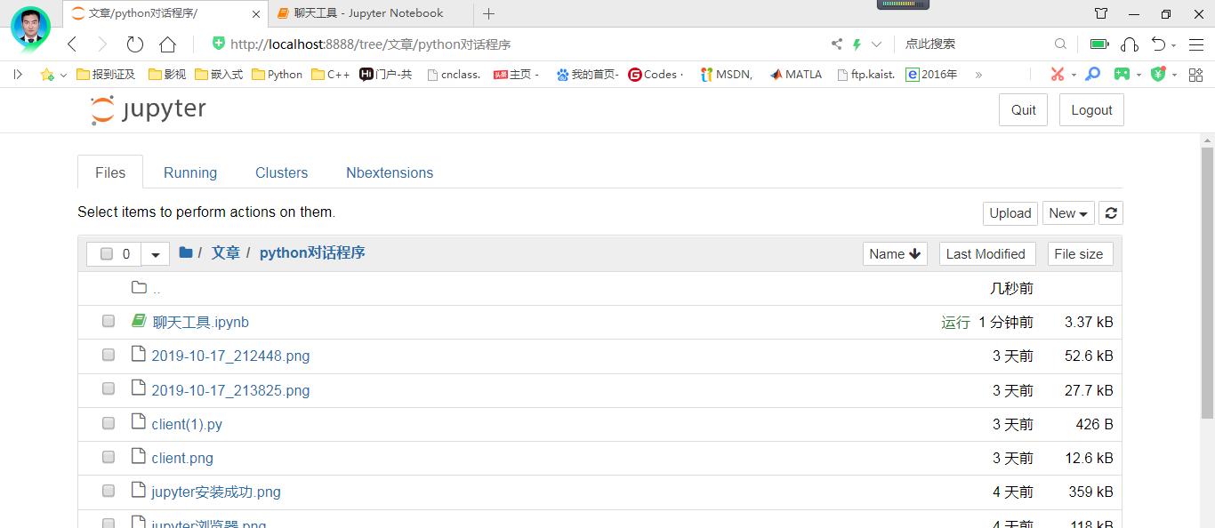
Task: Click the root folder icon in breadcrumb
Action: click(x=186, y=252)
